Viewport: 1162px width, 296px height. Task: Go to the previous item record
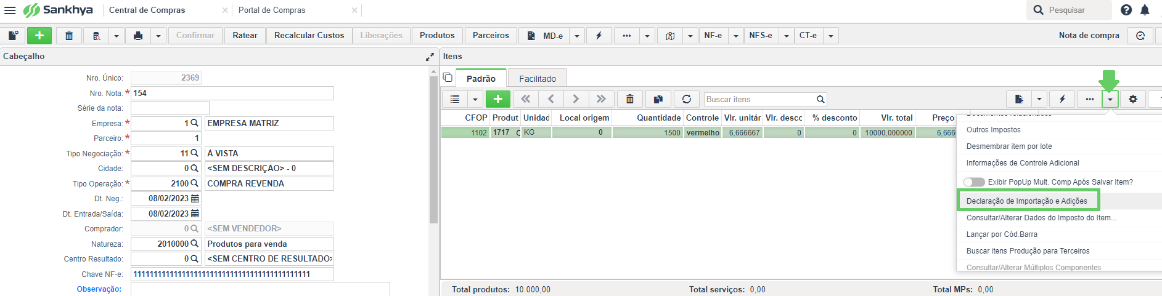(551, 99)
